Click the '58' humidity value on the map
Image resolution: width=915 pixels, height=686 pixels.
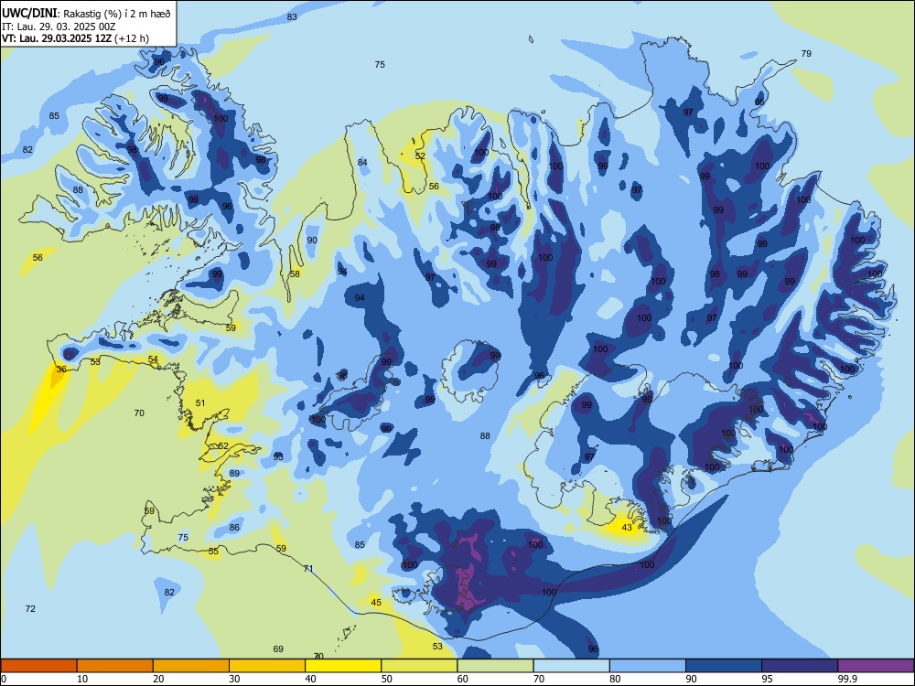point(295,273)
